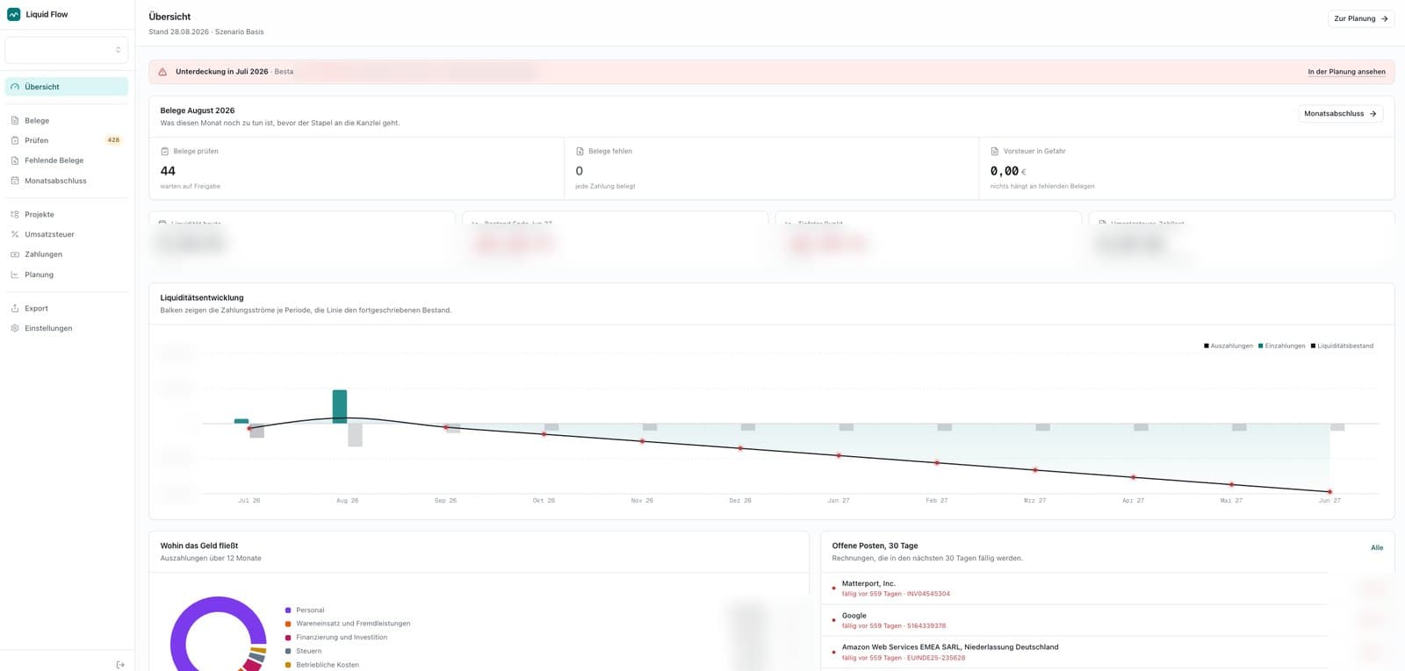The image size is (1405, 671).
Task: Click the Amazon Web Services EMEA SARL row
Action: point(1107,653)
